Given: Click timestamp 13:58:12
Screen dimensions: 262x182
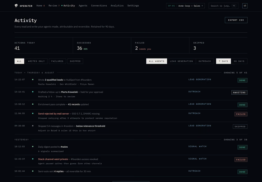Looking at the screenshot, I should point(20,104).
